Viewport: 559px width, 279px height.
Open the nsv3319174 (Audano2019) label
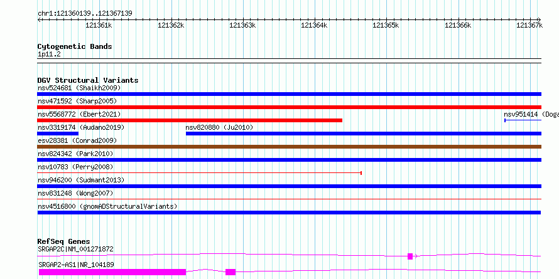pos(81,127)
